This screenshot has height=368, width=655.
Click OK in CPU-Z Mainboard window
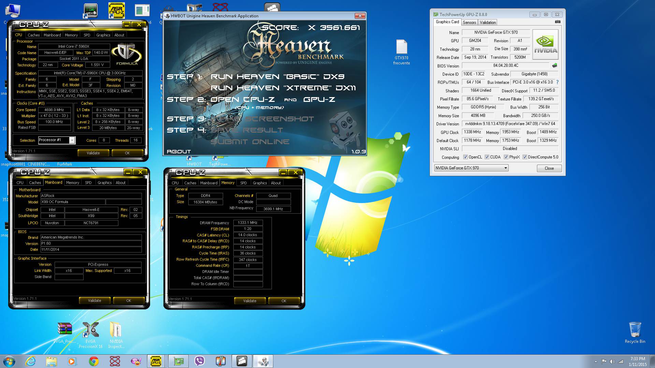click(x=129, y=301)
